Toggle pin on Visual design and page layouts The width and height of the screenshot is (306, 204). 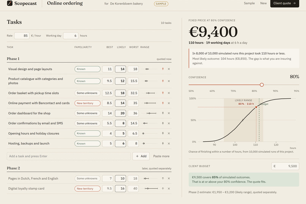tap(163, 69)
